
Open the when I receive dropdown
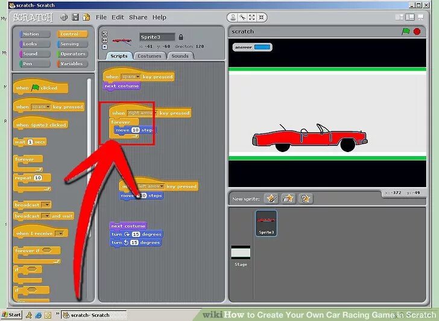[x=59, y=234]
